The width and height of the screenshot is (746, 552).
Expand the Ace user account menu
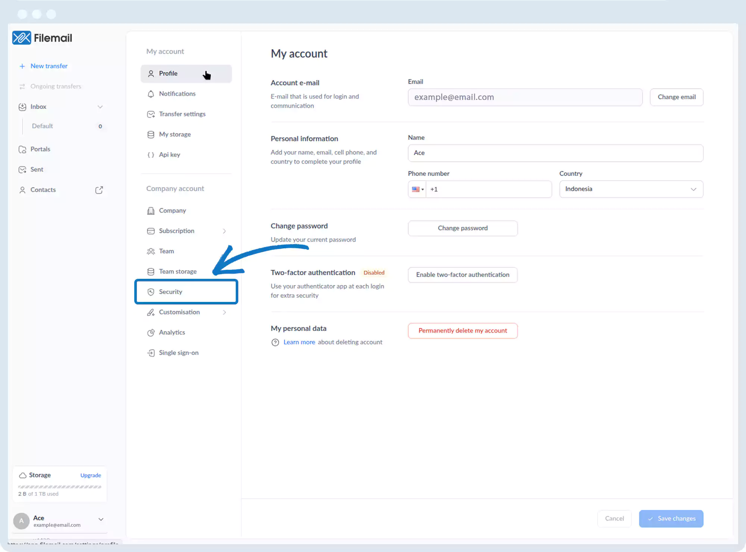pos(101,519)
